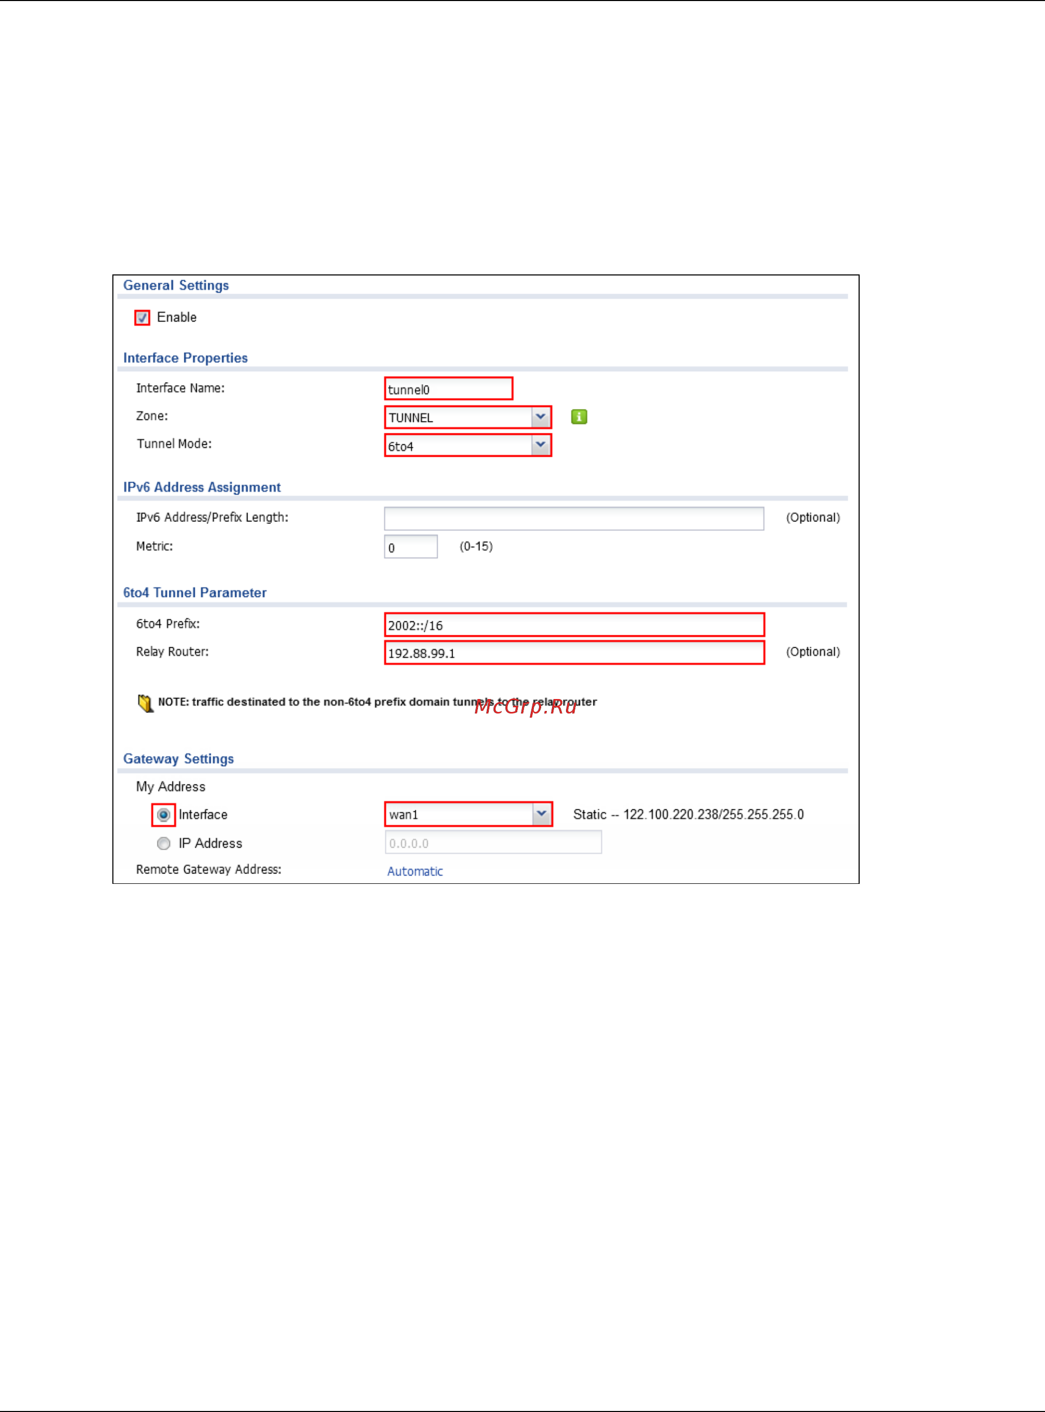Click the Interface Properties section heading

click(185, 358)
